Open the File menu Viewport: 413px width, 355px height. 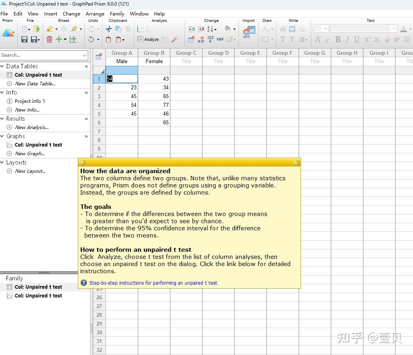pos(4,14)
